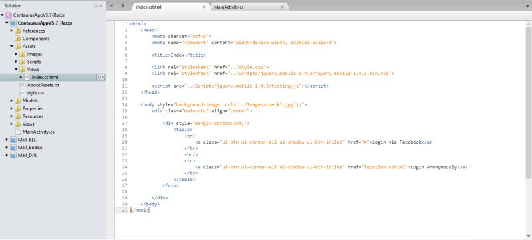Open the document tab list dropdown
This screenshot has height=240, width=532.
[527, 7]
